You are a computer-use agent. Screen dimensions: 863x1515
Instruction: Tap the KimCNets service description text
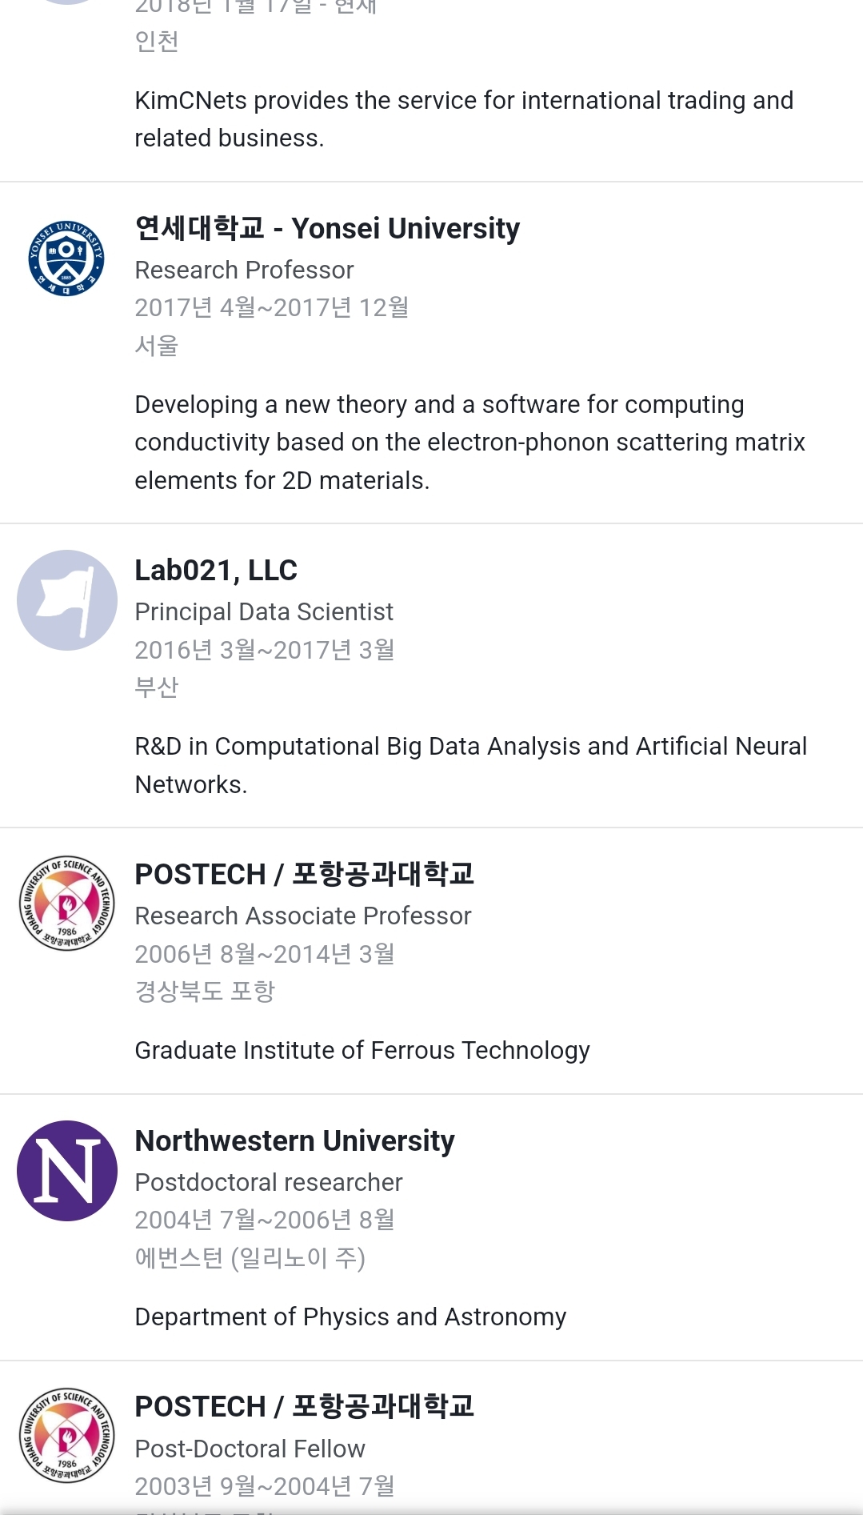pyautogui.click(x=464, y=119)
